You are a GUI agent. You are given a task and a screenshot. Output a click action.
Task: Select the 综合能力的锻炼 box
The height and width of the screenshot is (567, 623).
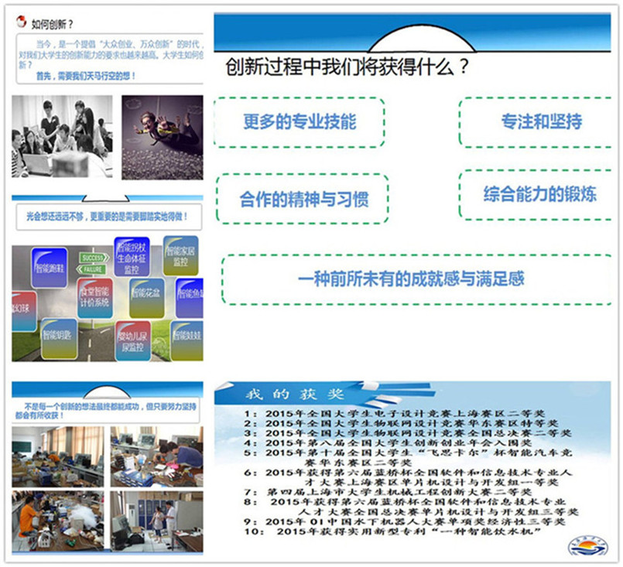tap(539, 193)
